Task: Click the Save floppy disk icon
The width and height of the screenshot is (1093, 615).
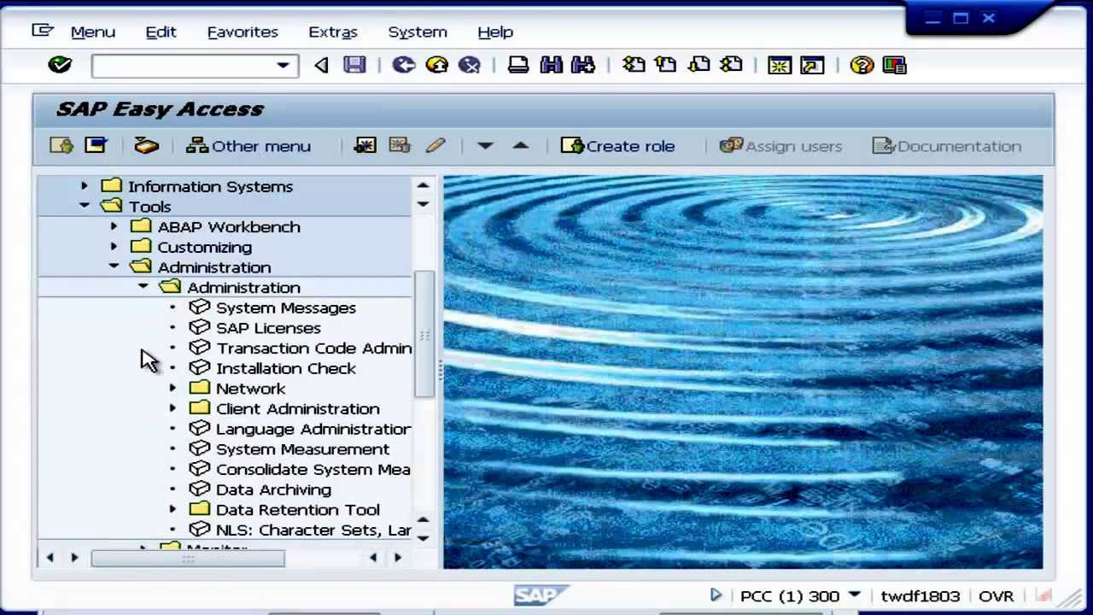Action: [x=354, y=65]
